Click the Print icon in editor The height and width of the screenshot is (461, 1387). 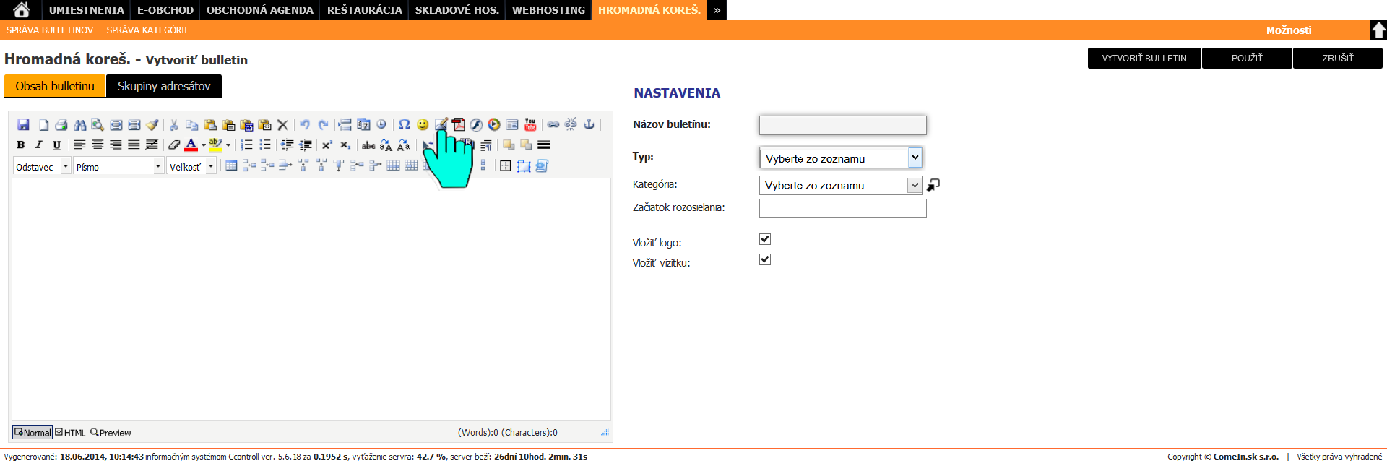pyautogui.click(x=61, y=125)
